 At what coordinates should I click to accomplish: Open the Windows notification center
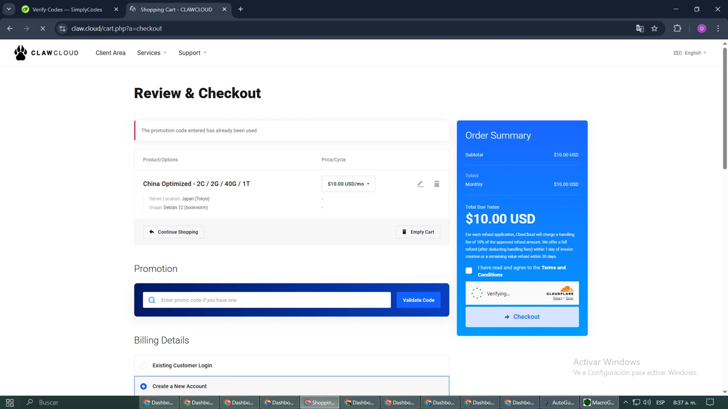(x=710, y=403)
